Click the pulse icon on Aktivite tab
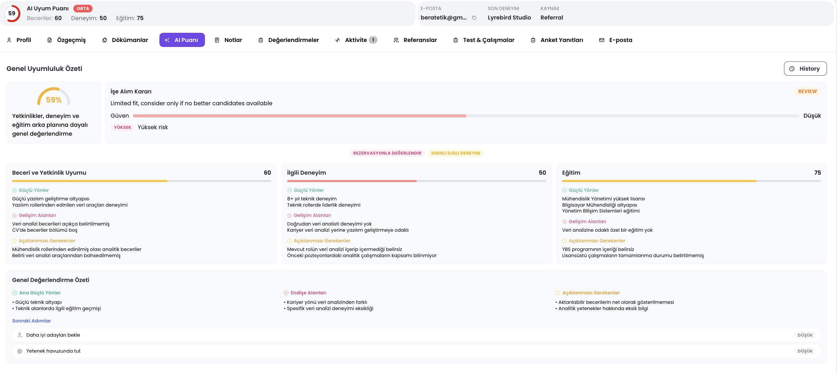 (337, 40)
